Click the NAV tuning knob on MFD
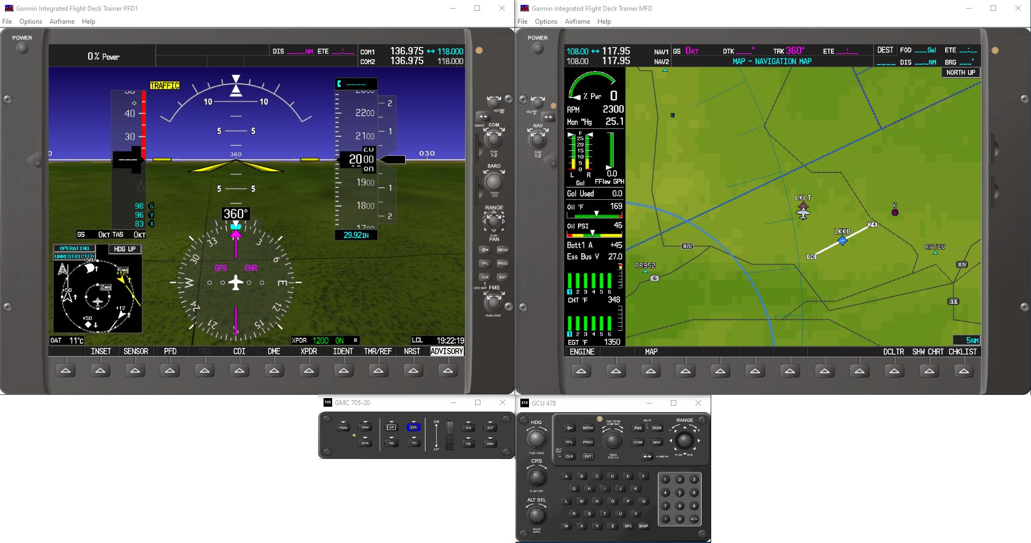1031x543 pixels. pos(538,140)
